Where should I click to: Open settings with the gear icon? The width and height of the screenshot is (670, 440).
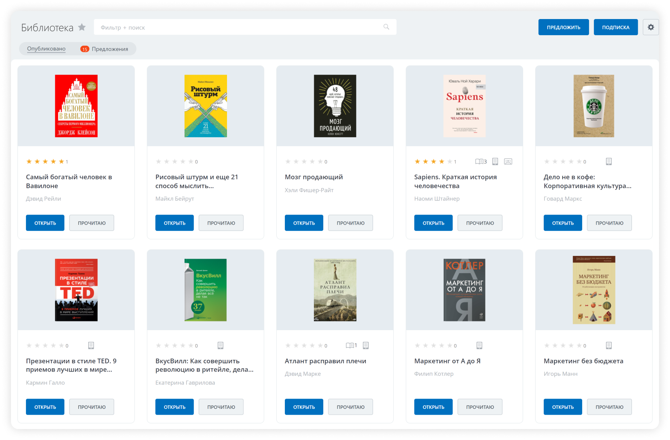point(651,27)
